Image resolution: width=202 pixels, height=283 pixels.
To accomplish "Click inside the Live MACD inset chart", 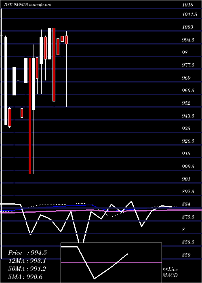I will point(111,263).
